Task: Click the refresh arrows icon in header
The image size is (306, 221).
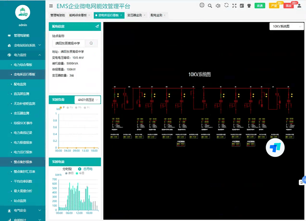Action: pos(226,5)
